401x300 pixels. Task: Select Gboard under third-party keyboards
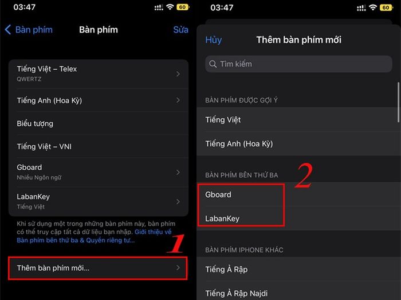(298, 194)
